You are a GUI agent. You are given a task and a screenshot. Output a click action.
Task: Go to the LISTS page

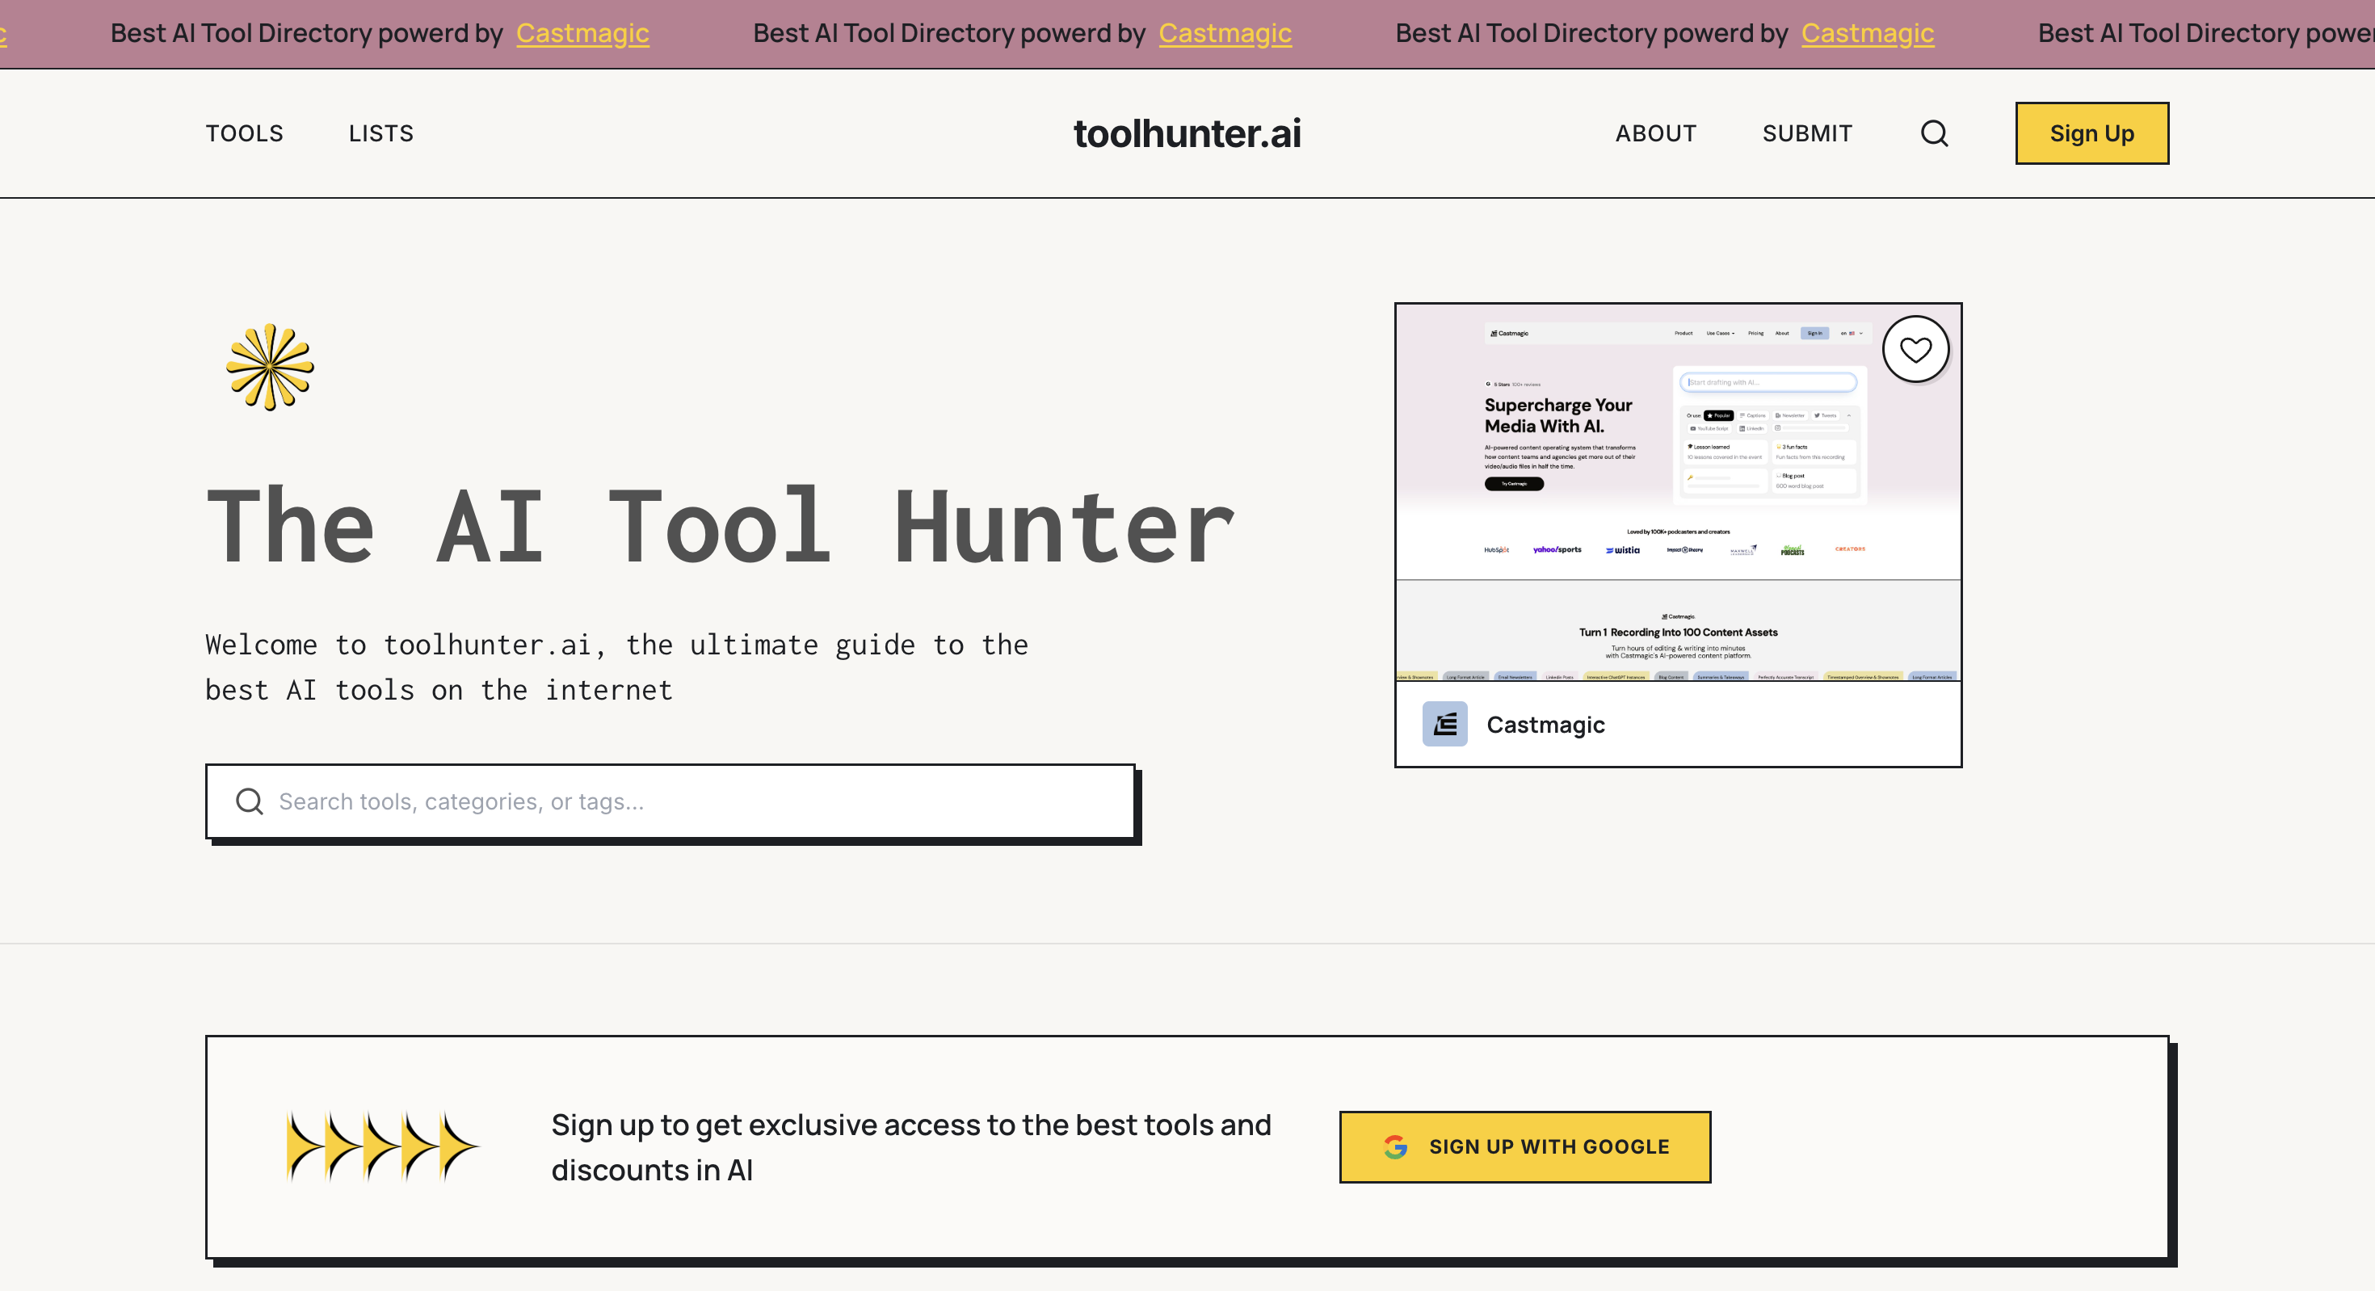coord(380,134)
